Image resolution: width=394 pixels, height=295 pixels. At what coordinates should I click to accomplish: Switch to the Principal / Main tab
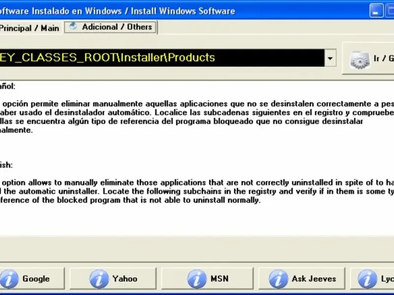[30, 28]
